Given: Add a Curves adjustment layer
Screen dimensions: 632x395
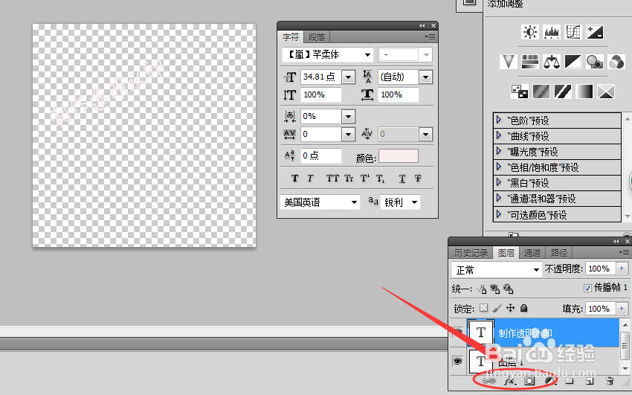Looking at the screenshot, I should coord(573,32).
